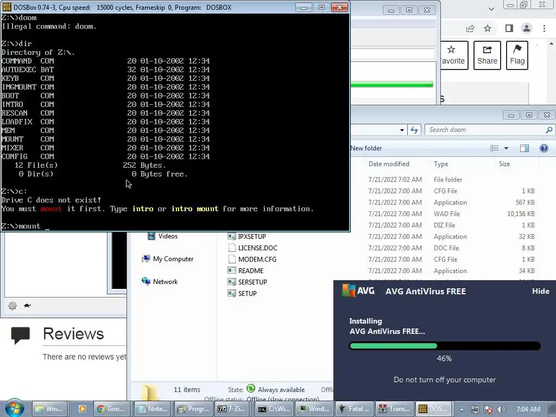Click the green progress bar in the background window
The width and height of the screenshot is (556, 417).
coord(392,84)
